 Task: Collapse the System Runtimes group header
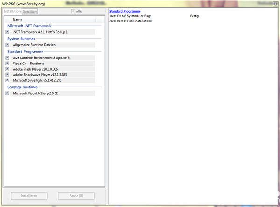tap(21, 39)
